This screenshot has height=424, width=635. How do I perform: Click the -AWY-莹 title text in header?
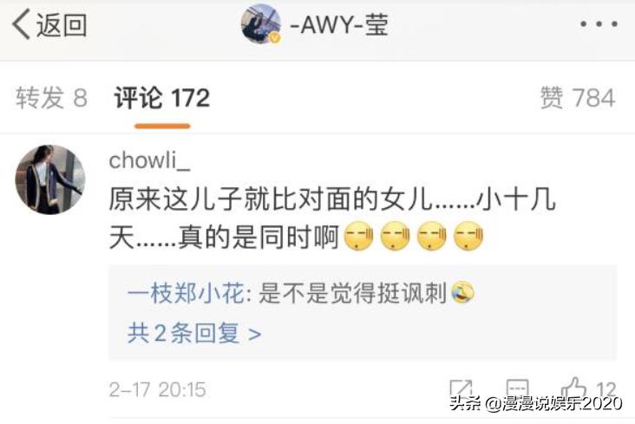pos(339,24)
